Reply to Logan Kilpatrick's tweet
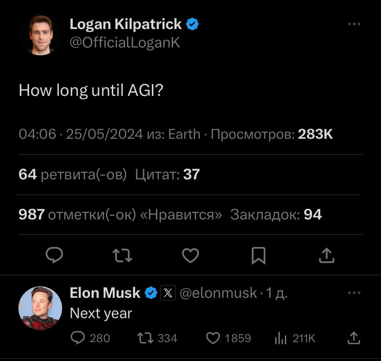Image resolution: width=381 pixels, height=361 pixels. (54, 255)
